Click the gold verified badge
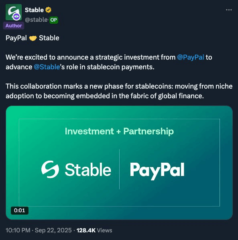238x240 pixels. (49, 10)
